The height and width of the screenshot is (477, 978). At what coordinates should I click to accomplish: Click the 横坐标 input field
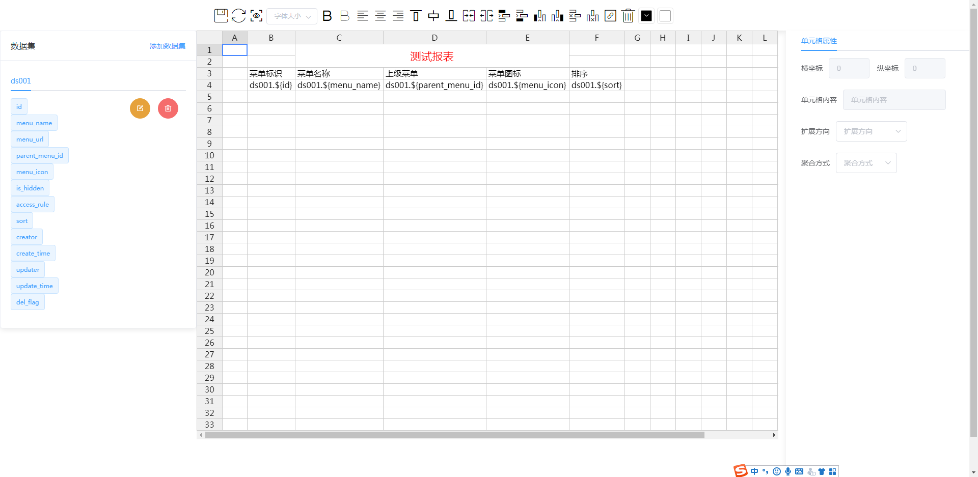click(x=849, y=68)
